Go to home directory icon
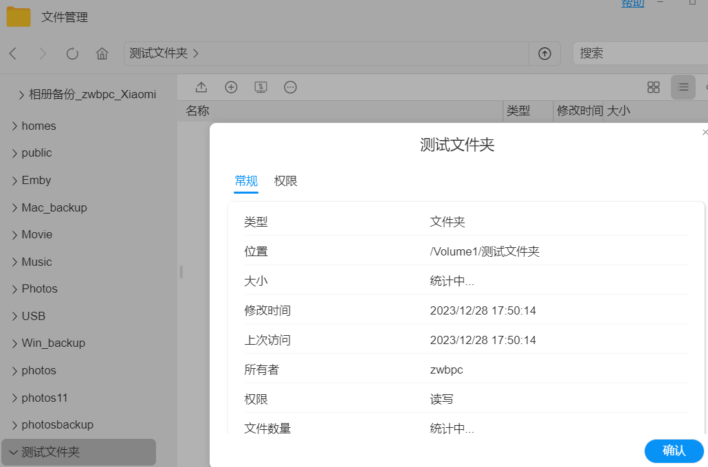 tap(102, 54)
